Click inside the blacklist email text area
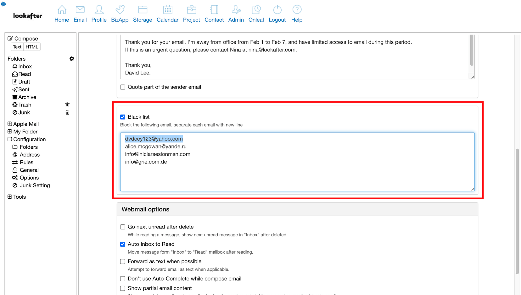 click(297, 176)
